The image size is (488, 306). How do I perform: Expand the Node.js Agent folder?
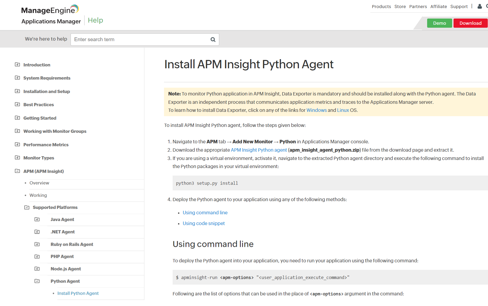tap(37, 269)
